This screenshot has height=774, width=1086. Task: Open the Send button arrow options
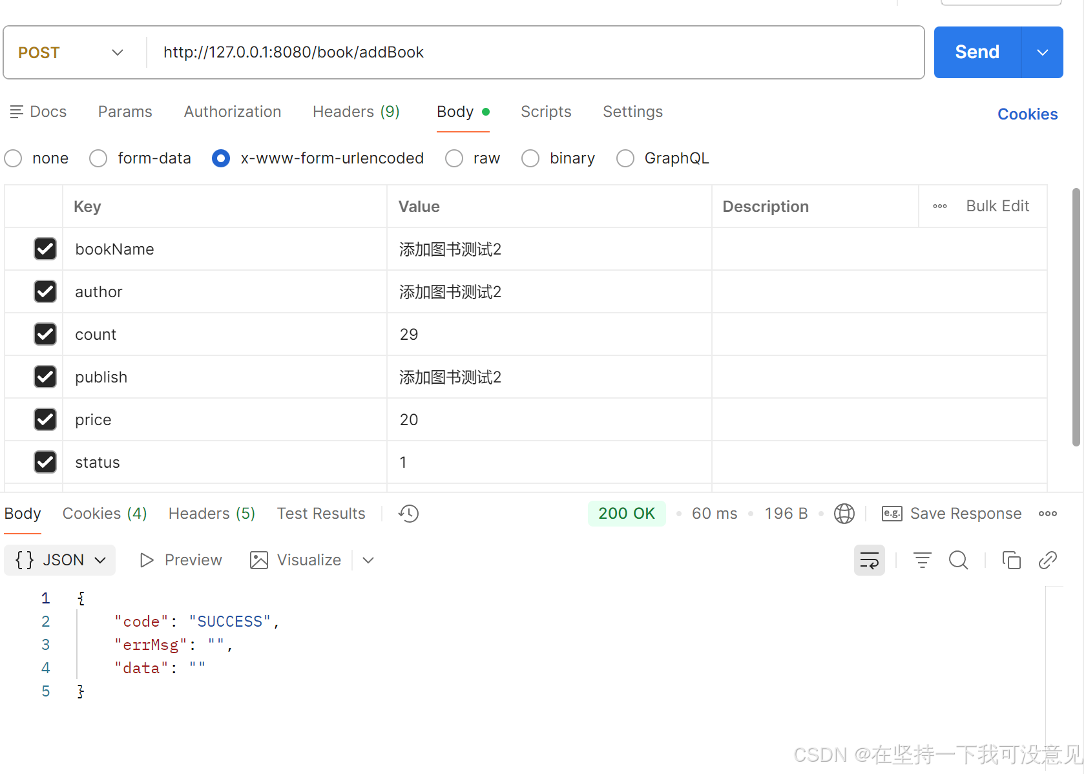tap(1042, 52)
